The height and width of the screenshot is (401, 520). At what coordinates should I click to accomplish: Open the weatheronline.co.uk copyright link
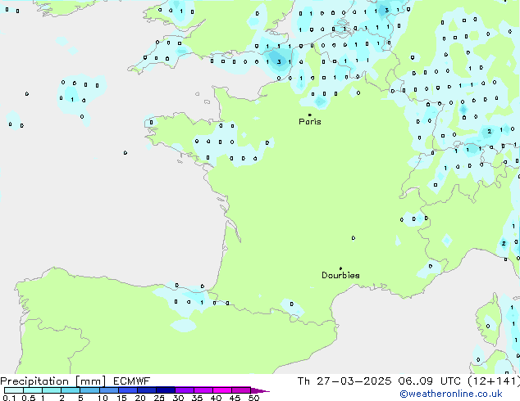coord(462,394)
